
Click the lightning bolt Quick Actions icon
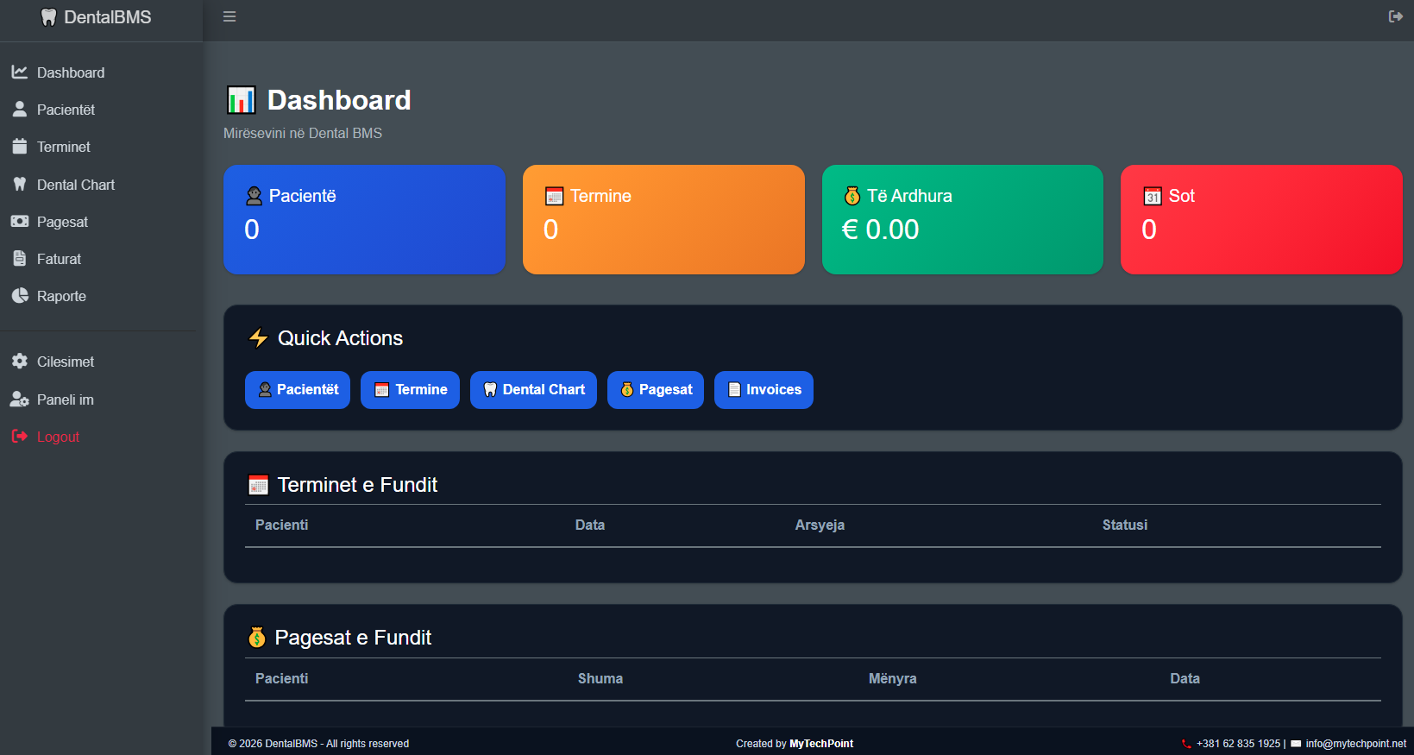258,337
